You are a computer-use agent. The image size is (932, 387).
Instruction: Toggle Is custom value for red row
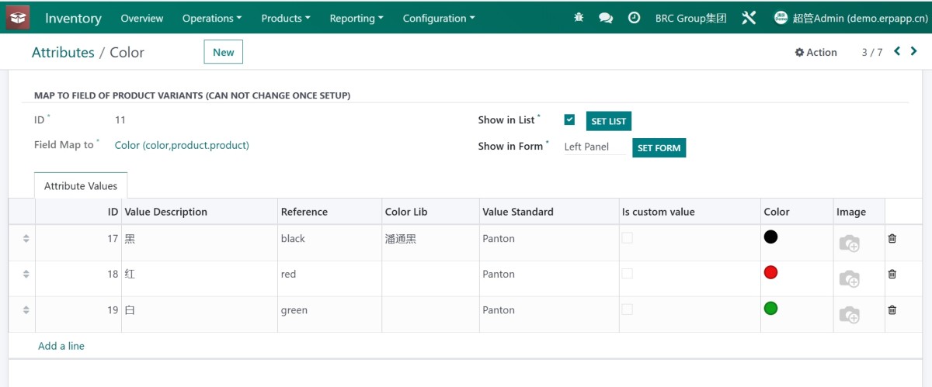pyautogui.click(x=627, y=274)
